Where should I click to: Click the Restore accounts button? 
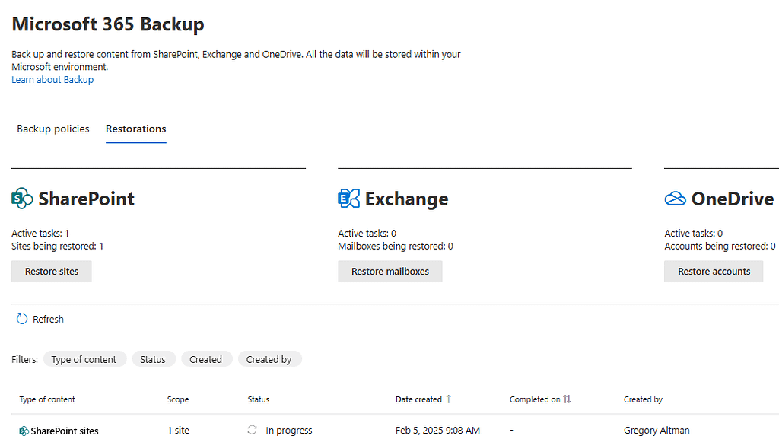(714, 272)
